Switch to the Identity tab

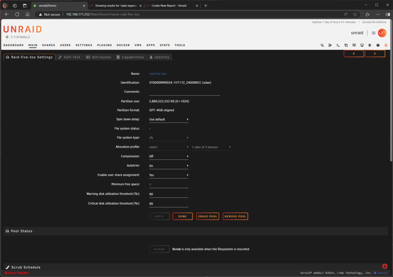(x=160, y=57)
